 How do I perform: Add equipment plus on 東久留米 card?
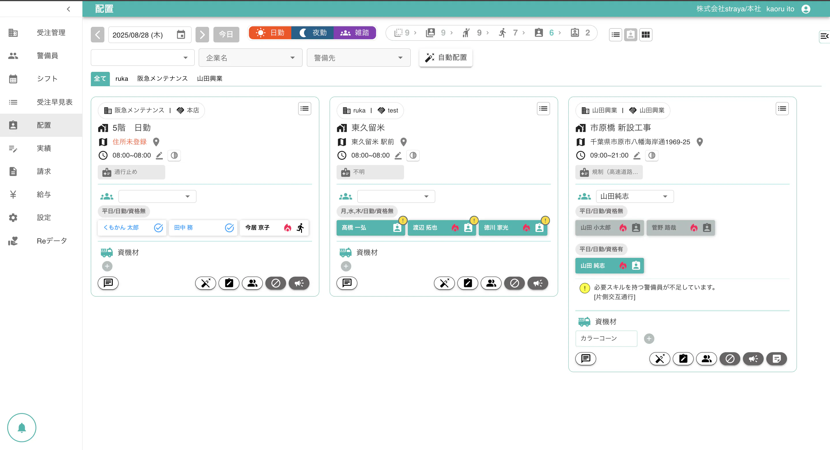[346, 266]
